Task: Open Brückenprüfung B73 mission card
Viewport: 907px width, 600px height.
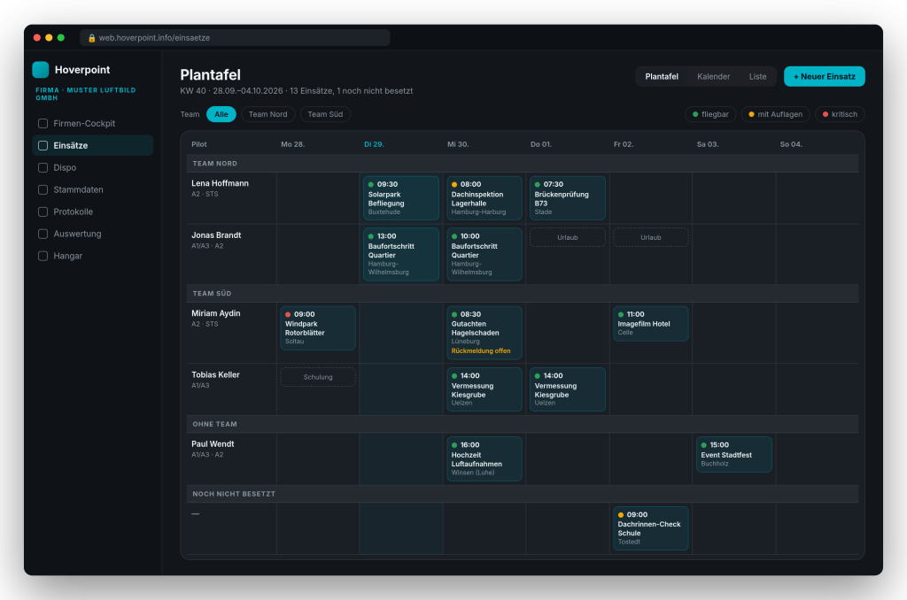Action: 568,197
